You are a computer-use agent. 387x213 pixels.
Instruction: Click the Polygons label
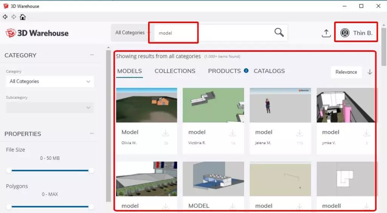tap(17, 186)
